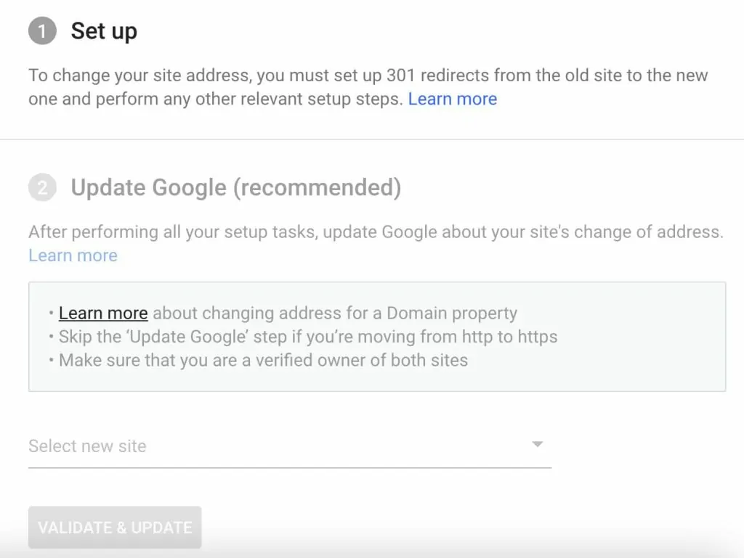
Task: Open Learn more link about 301 redirects
Action: (x=452, y=99)
